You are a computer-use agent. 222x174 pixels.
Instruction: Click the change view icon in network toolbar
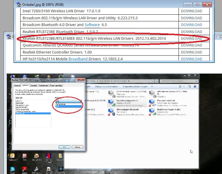(x=180, y=87)
